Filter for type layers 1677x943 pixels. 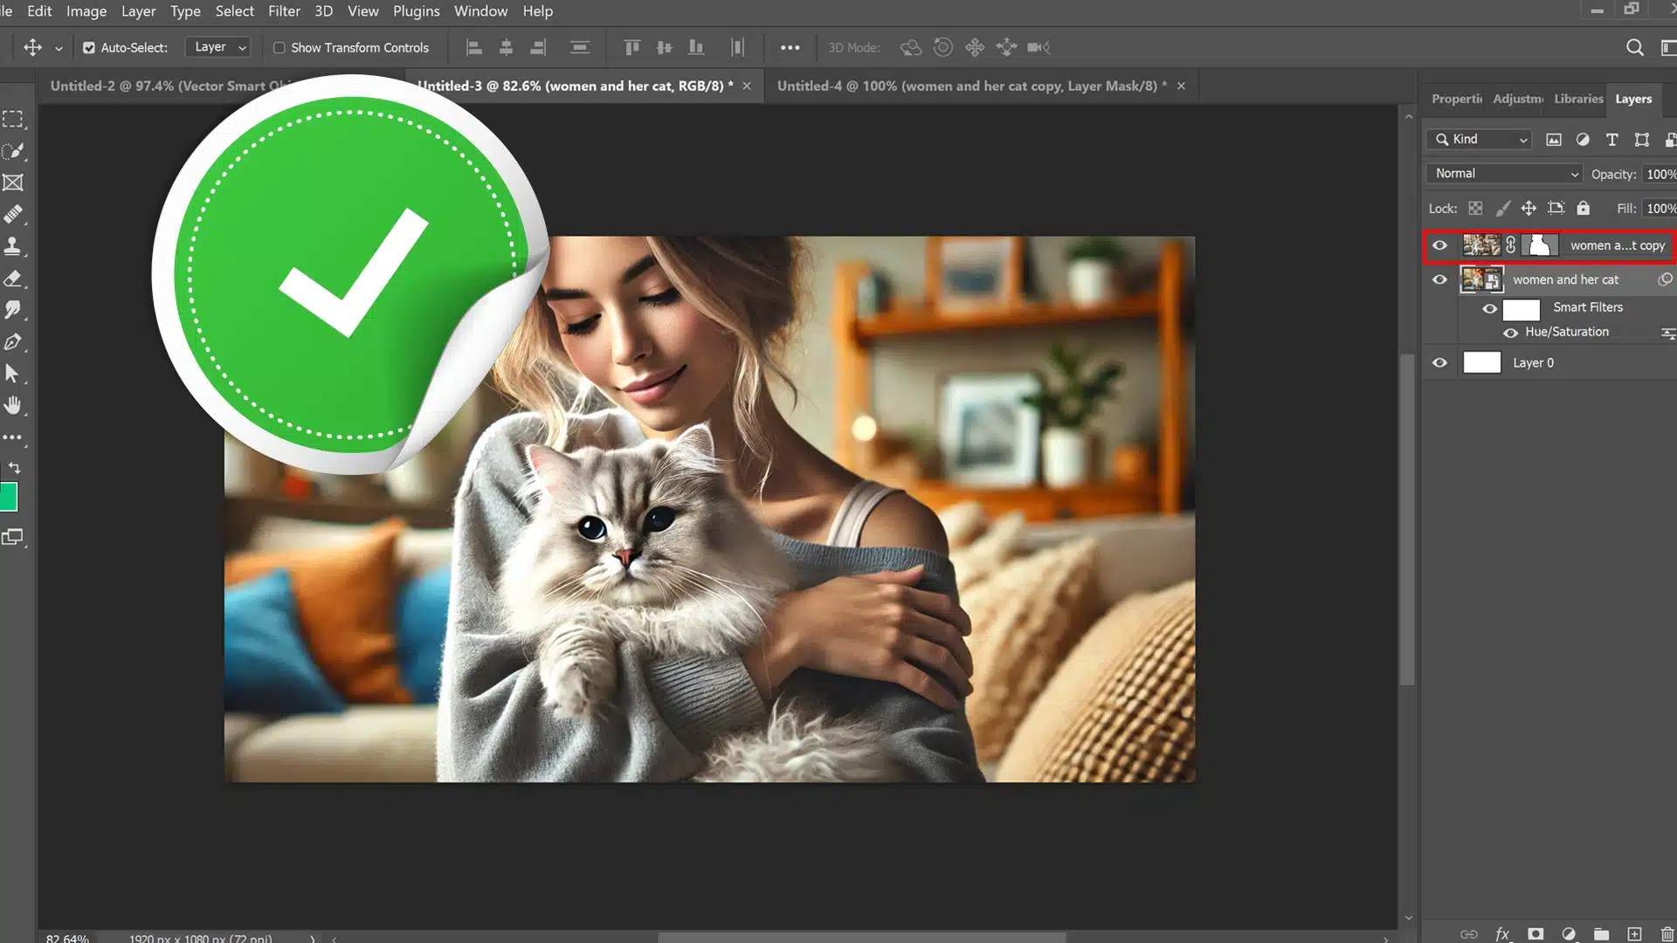tap(1612, 140)
